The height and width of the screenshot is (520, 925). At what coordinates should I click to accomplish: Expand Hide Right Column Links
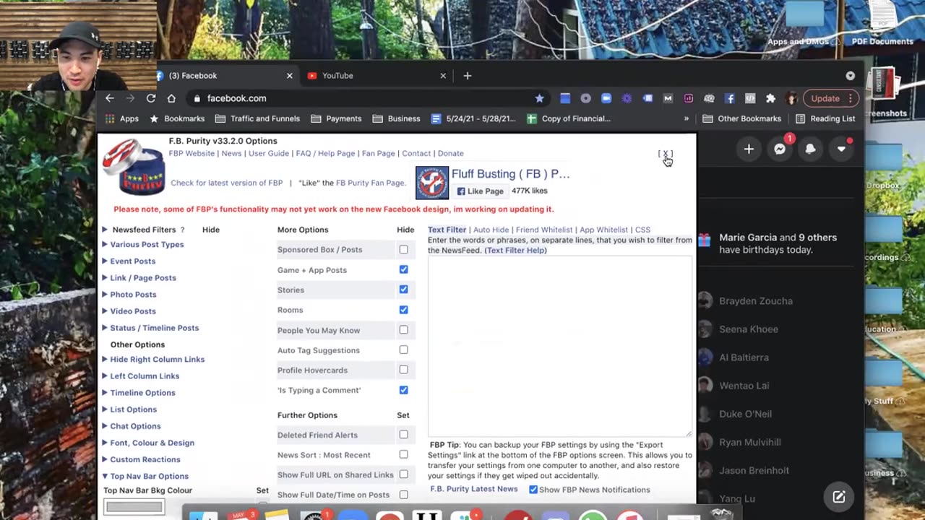click(157, 359)
